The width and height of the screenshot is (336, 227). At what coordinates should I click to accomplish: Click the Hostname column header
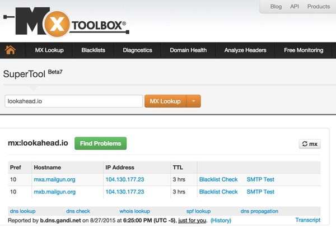(48, 168)
